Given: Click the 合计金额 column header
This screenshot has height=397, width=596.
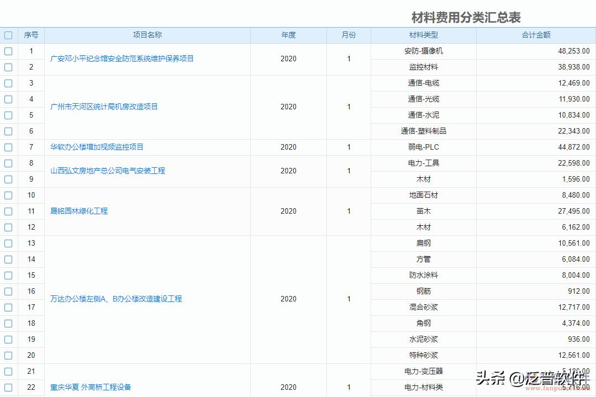Looking at the screenshot, I should [x=536, y=35].
